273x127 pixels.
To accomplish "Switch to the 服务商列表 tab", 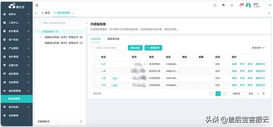I will (x=113, y=39).
